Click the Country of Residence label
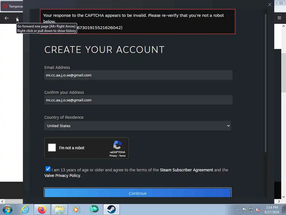Viewport: 286px width, 215px height. coord(64,117)
